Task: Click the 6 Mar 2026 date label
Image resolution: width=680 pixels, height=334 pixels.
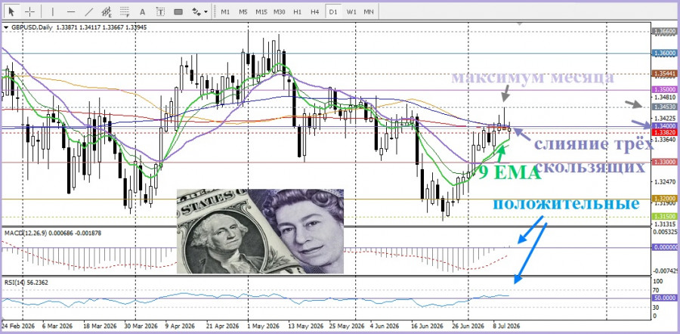Action: click(x=57, y=326)
